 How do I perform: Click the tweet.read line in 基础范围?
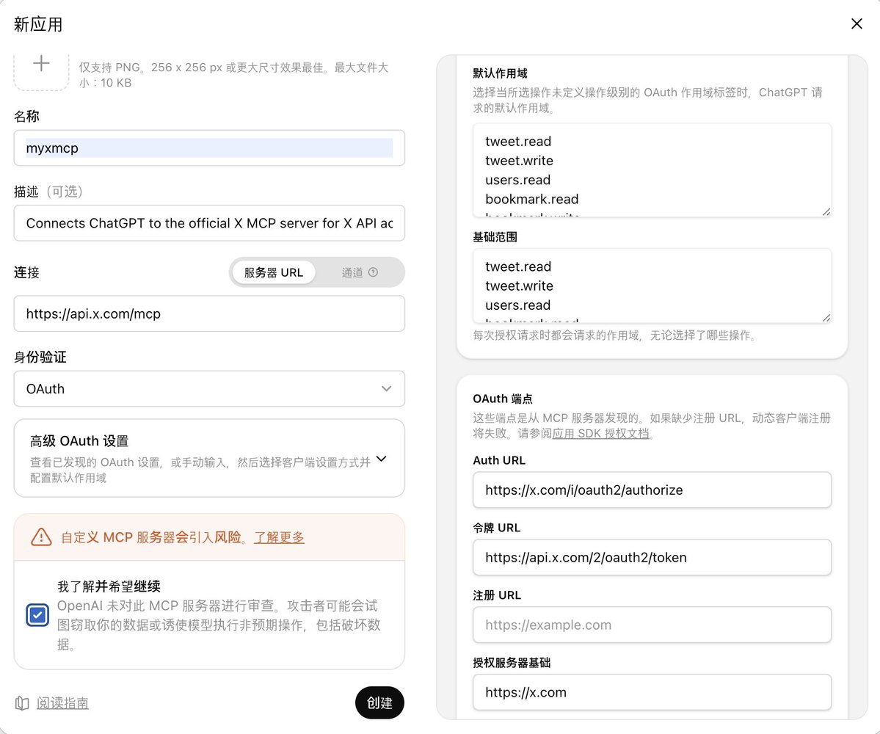[x=518, y=266]
